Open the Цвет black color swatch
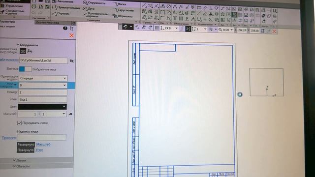Image resolution: width=315 pixels, height=177 pixels. pyautogui.click(x=42, y=107)
